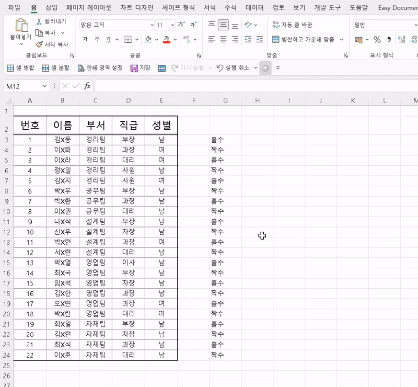Toggle italic 가 formatting

pyautogui.click(x=97, y=40)
